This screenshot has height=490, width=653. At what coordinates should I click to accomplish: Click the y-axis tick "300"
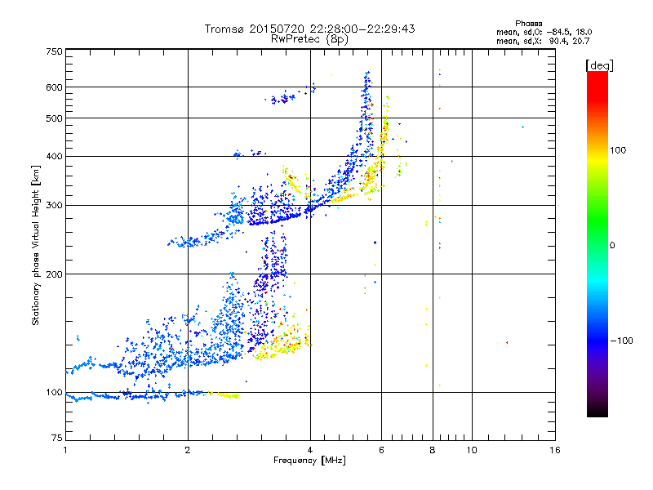(x=55, y=206)
